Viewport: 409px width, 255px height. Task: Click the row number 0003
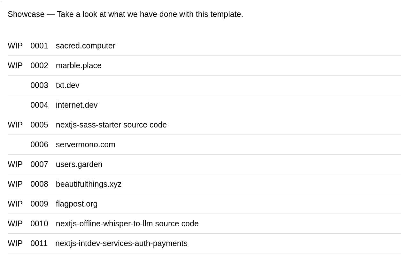coord(39,85)
